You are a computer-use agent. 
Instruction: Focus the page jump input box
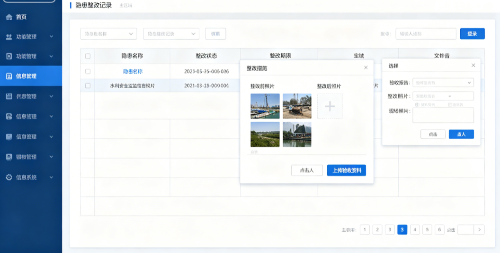[466, 229]
